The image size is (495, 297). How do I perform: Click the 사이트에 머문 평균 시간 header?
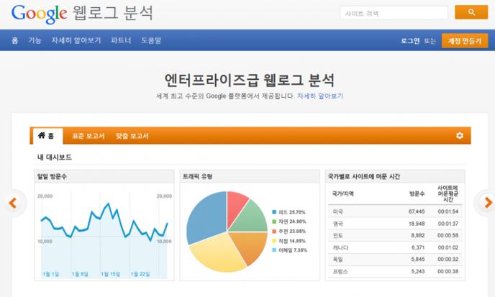pos(448,193)
